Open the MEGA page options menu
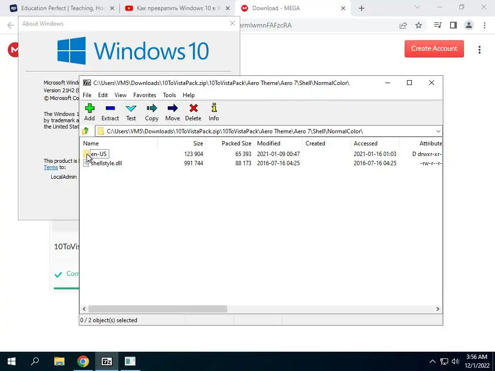Viewport: 495px width, 371px height. (x=479, y=50)
